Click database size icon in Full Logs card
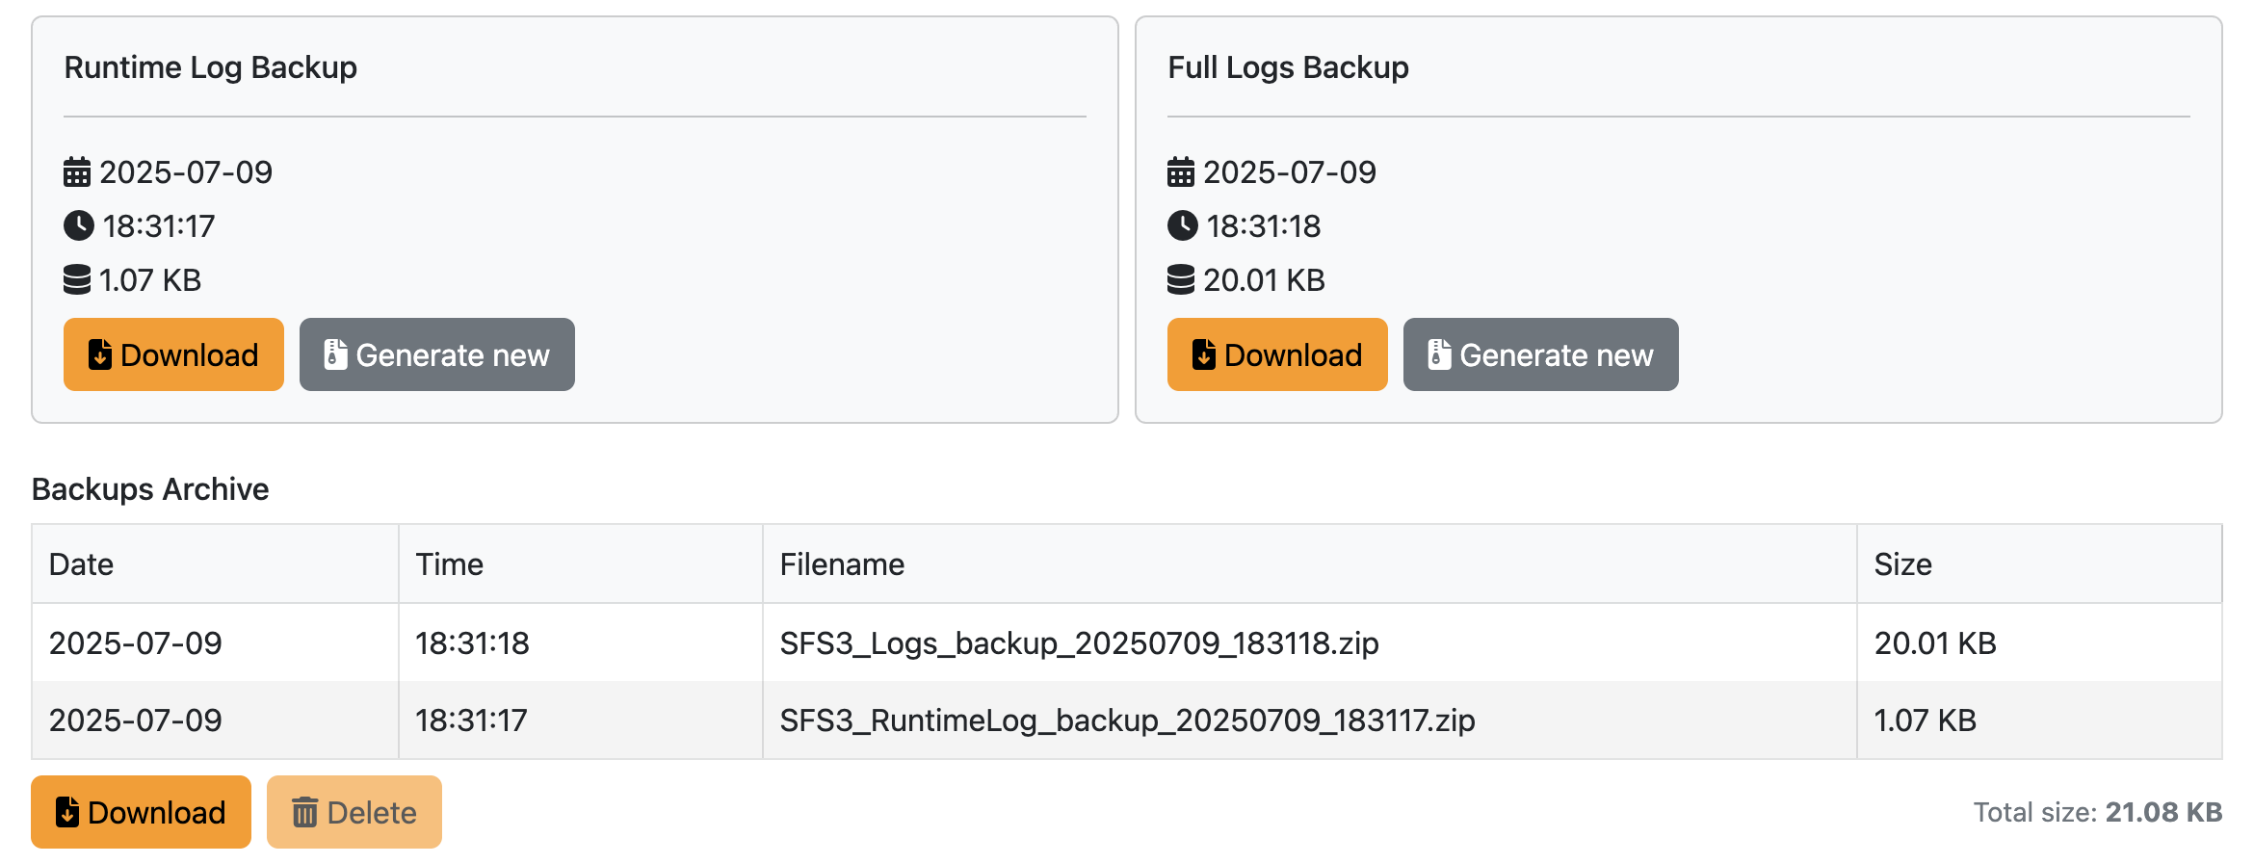 (x=1181, y=280)
